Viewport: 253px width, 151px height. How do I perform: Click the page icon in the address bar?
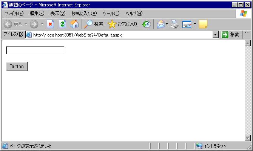tap(29, 35)
